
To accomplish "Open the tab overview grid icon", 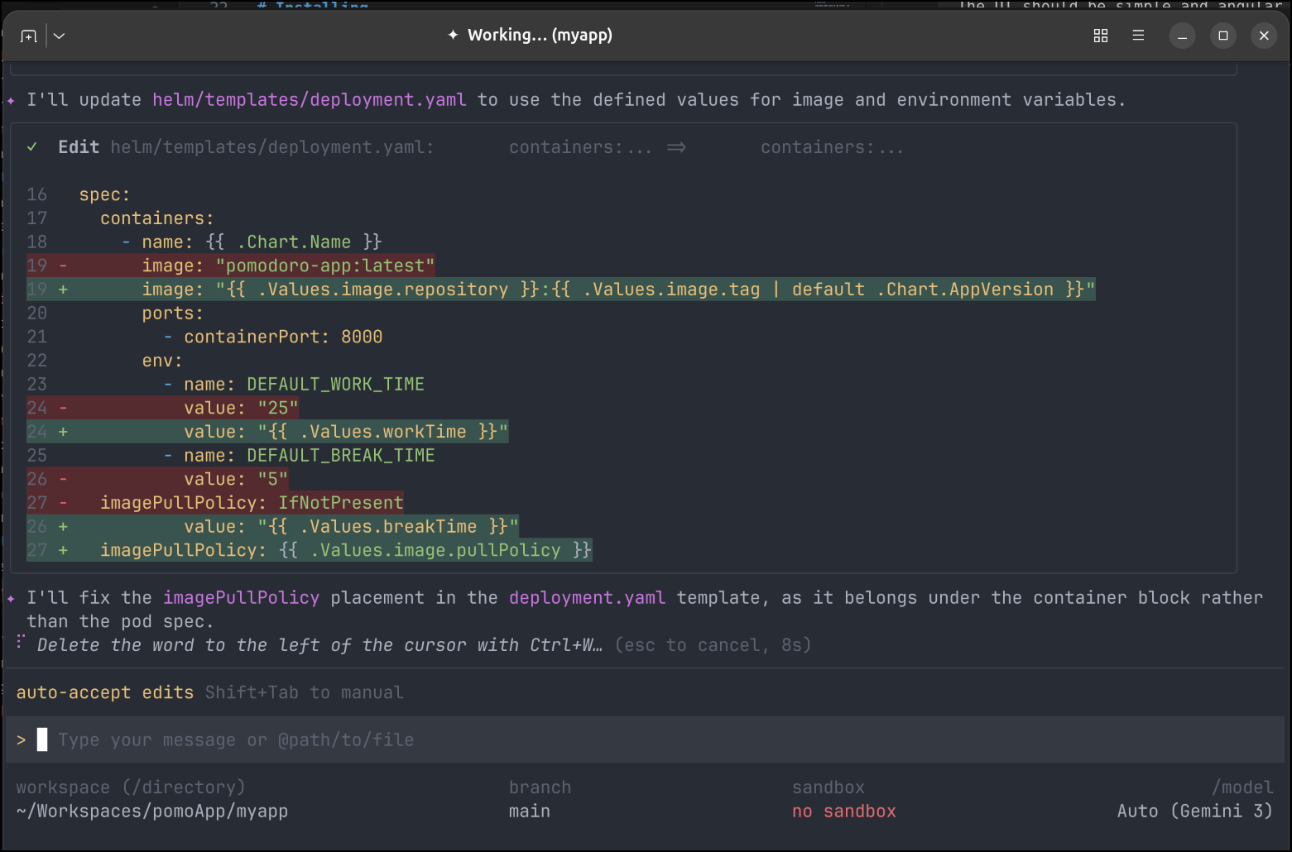I will pos(1100,36).
